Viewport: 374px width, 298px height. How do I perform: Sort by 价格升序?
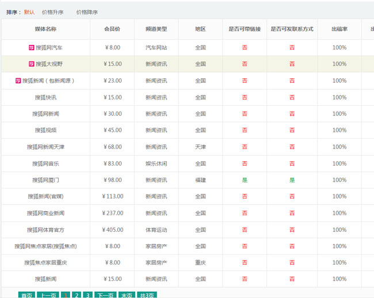click(x=53, y=12)
